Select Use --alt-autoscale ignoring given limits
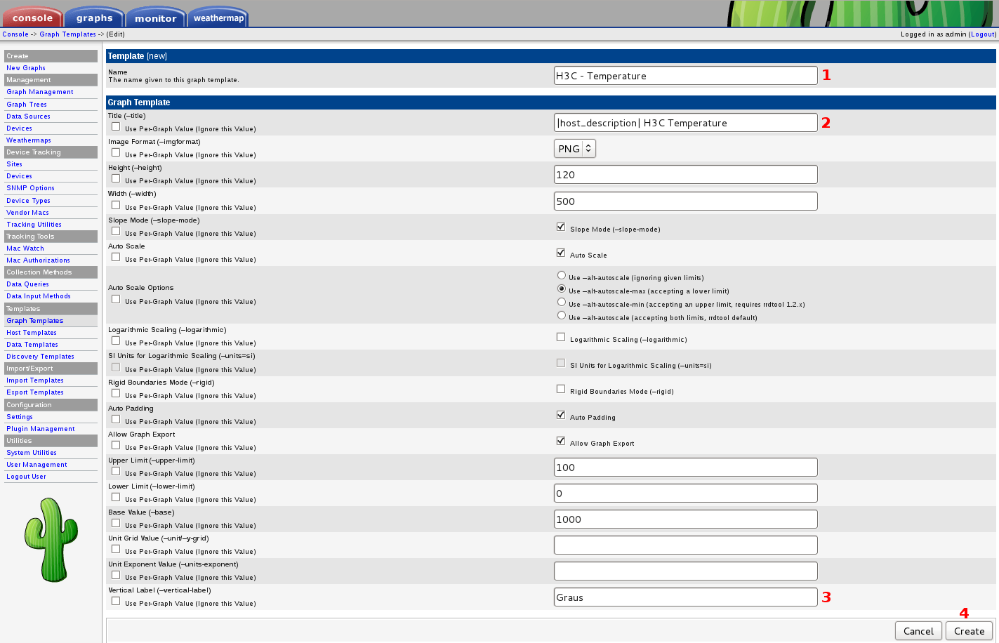This screenshot has width=999, height=643. pos(561,274)
